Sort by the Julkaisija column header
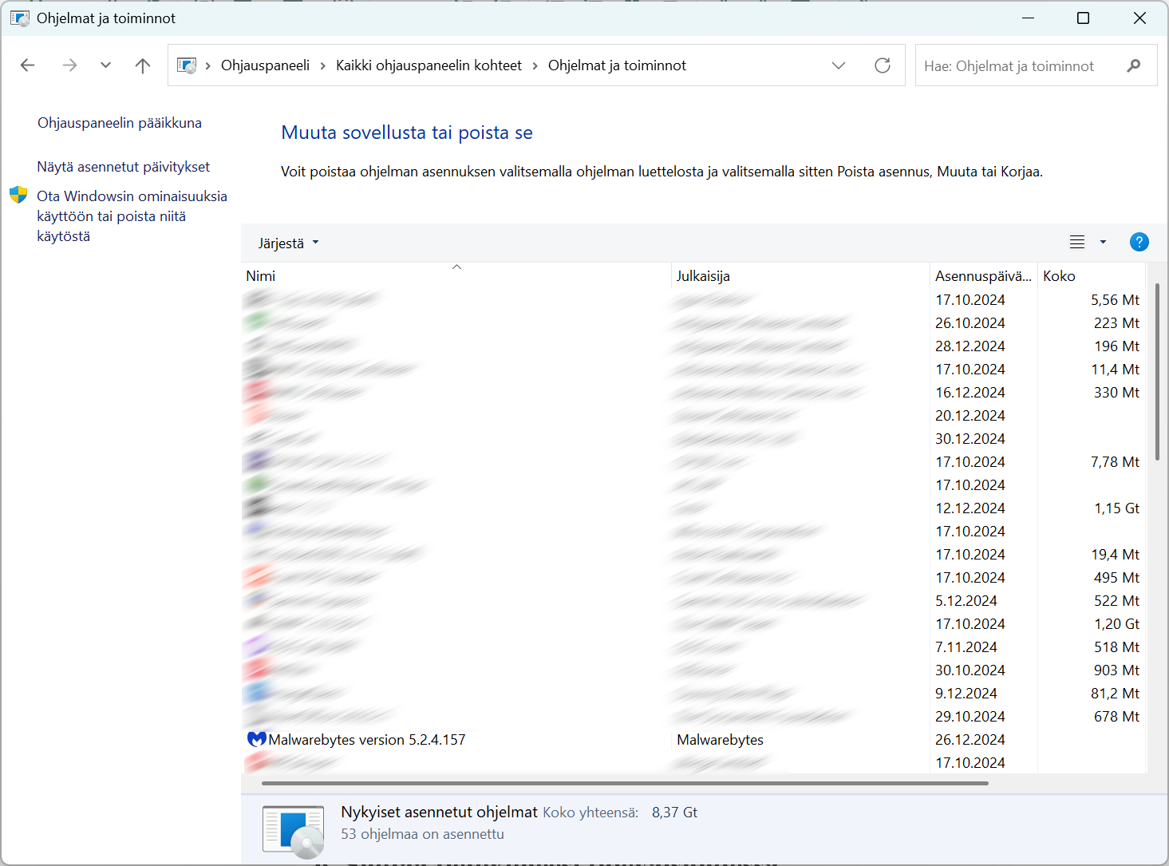 [703, 276]
